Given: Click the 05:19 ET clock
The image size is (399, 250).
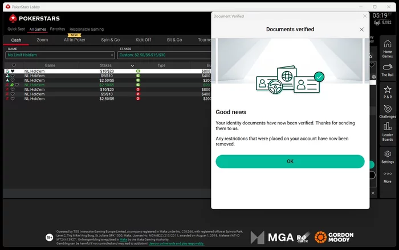Looking at the screenshot, I should [x=382, y=15].
